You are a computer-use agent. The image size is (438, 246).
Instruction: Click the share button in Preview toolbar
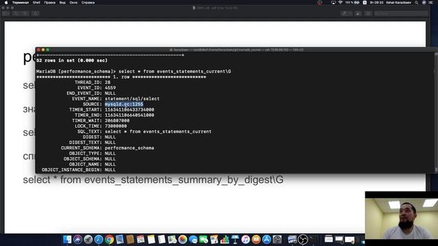coord(358,14)
